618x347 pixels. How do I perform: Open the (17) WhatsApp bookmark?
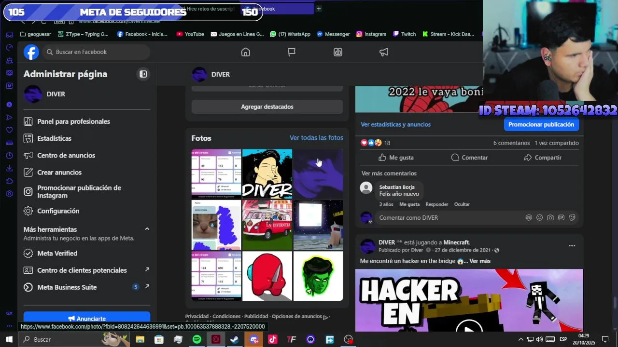(x=290, y=34)
